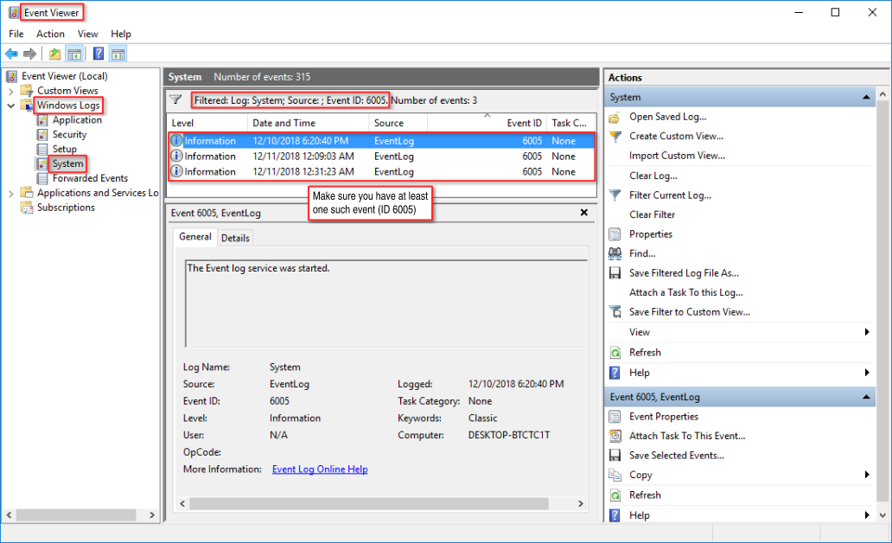Collapse the System actions section
Screen dimensions: 892x543
pyautogui.click(x=866, y=98)
